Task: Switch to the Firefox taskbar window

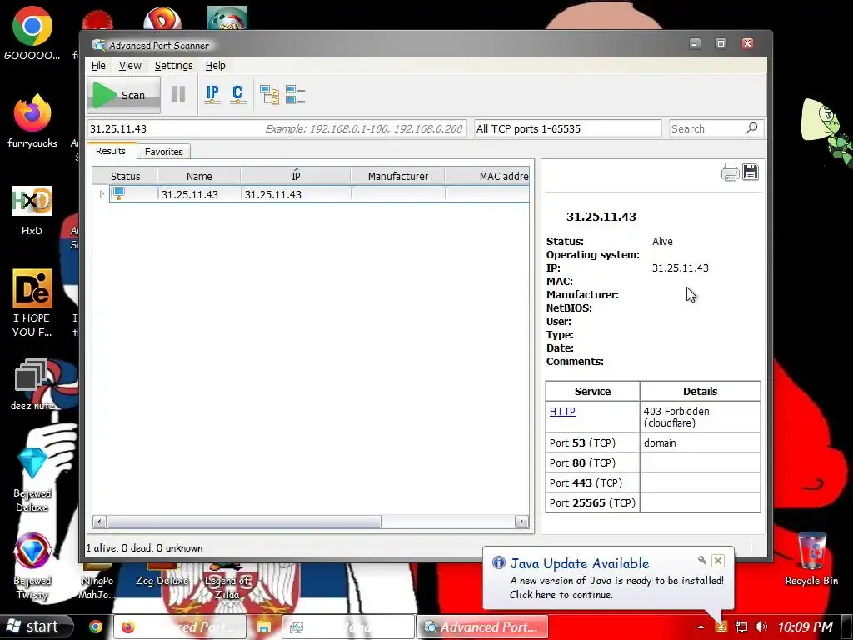Action: click(x=180, y=627)
